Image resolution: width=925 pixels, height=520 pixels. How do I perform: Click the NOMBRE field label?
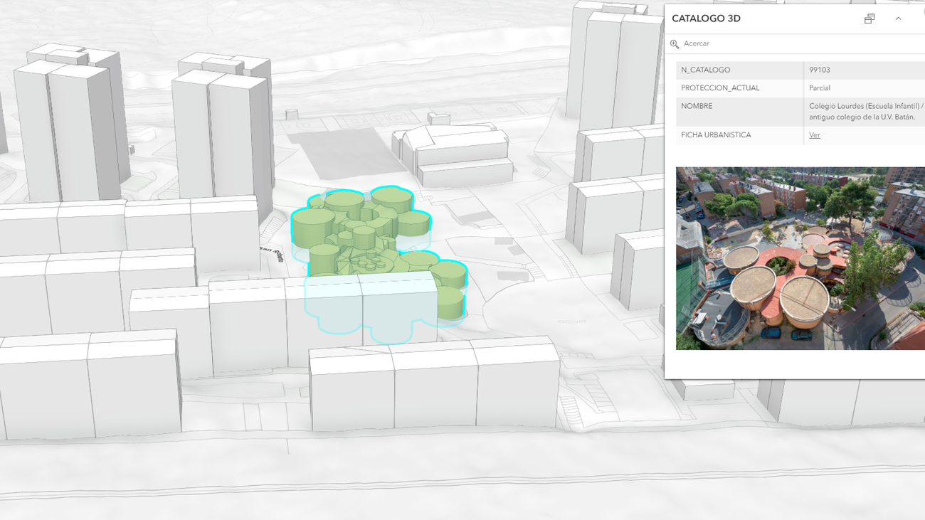(x=697, y=106)
